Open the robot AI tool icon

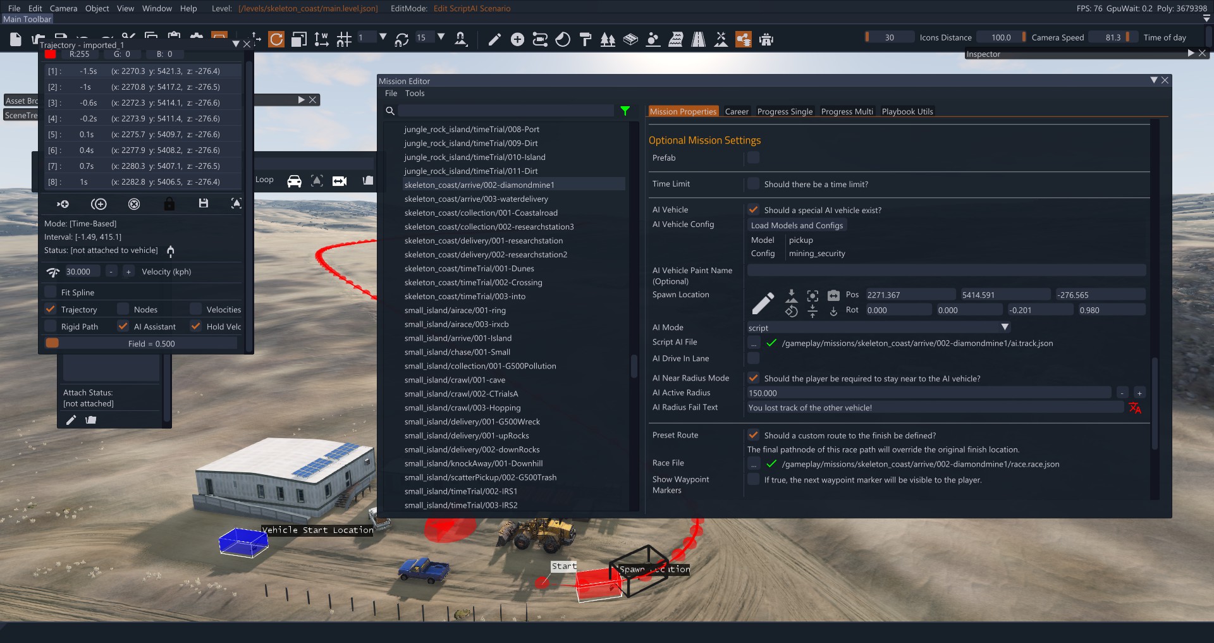[766, 39]
